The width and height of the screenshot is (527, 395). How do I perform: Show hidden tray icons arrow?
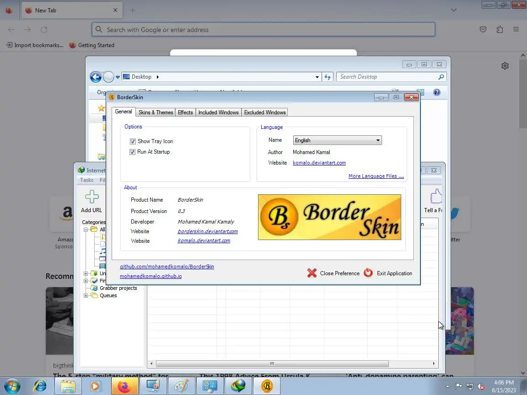click(x=448, y=387)
